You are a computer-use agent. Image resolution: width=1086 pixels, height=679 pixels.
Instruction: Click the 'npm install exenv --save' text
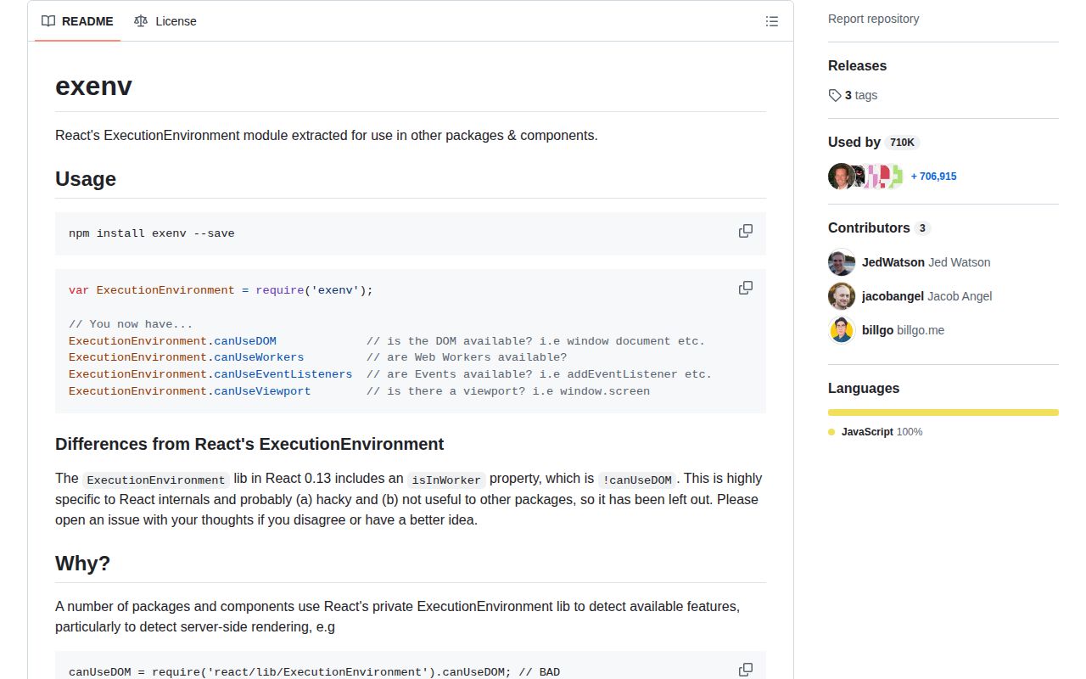tap(152, 233)
